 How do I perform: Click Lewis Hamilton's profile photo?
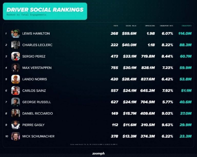(x=16, y=33)
